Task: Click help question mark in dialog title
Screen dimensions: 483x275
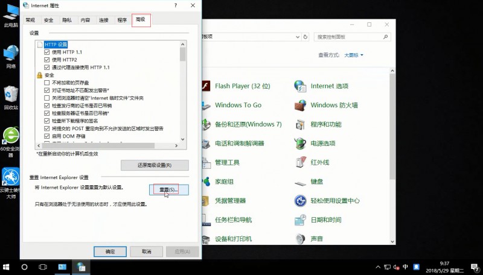Action: (175, 5)
